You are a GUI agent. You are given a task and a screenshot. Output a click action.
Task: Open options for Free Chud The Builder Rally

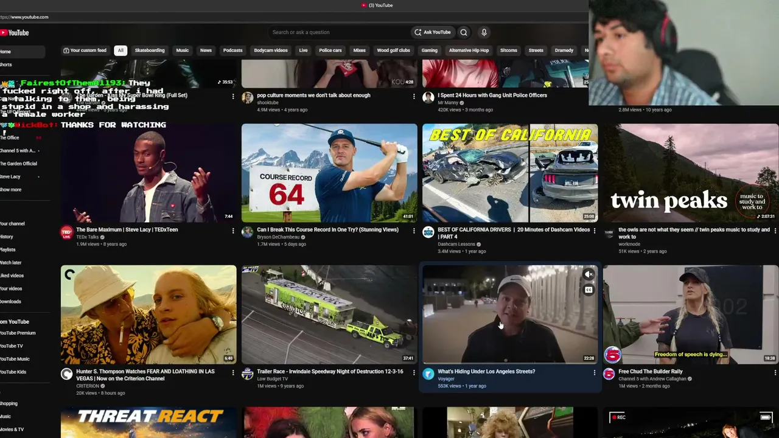[775, 372]
